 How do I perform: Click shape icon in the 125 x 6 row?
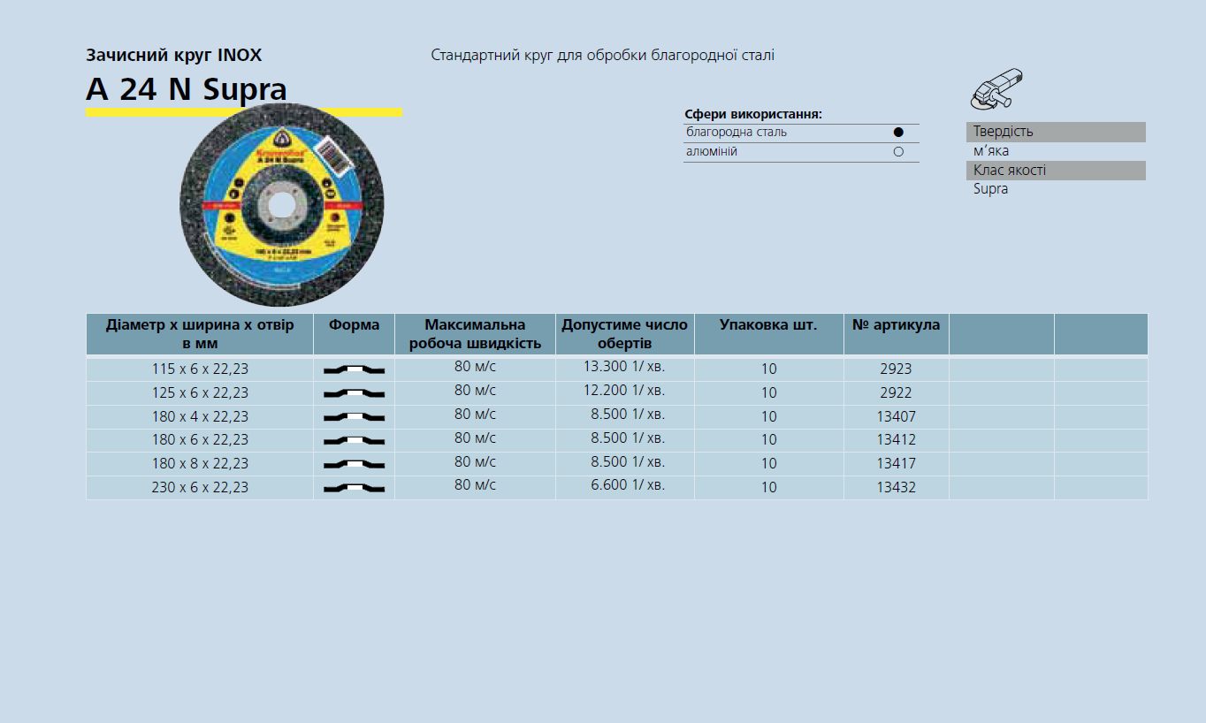click(x=354, y=393)
